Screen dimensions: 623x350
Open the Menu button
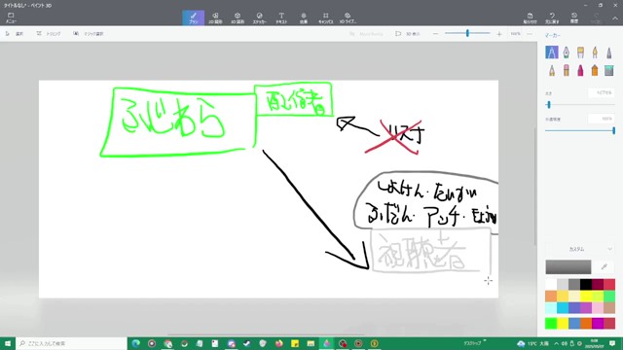pos(11,17)
